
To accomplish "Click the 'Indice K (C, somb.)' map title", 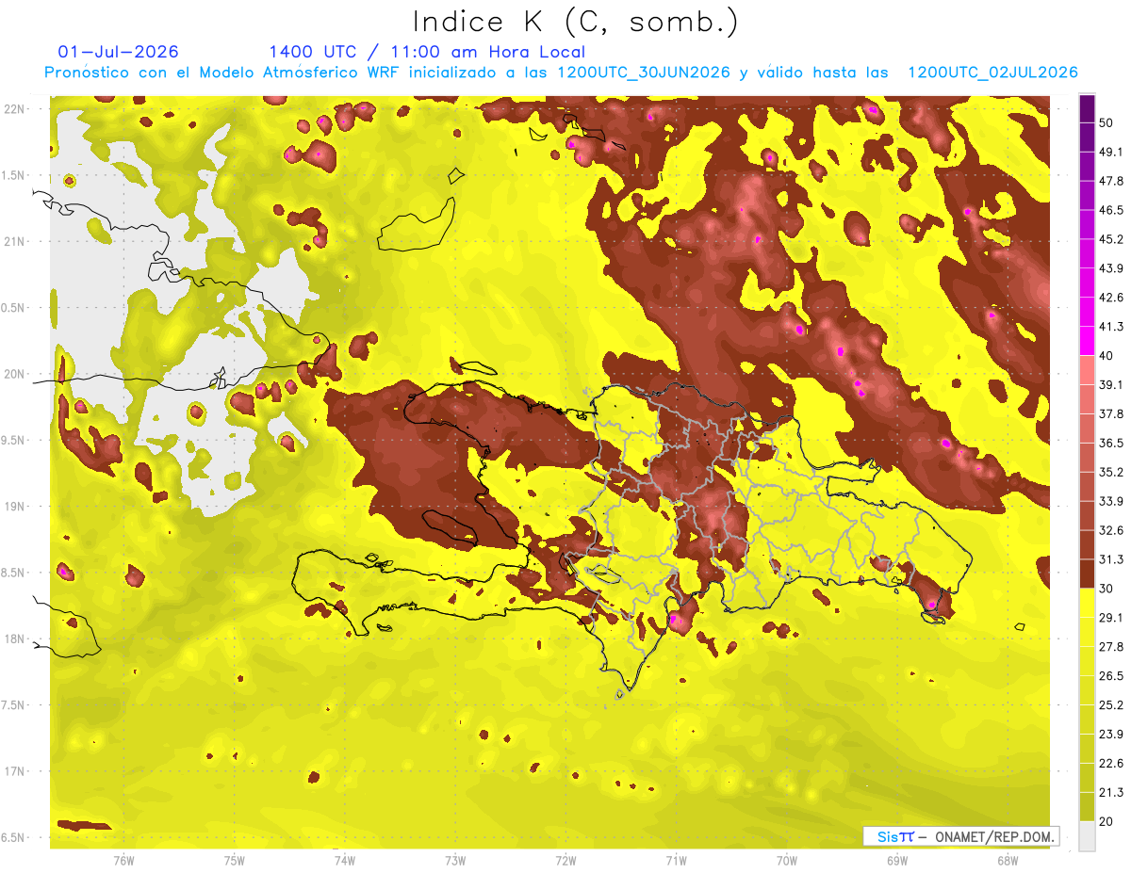I will click(574, 21).
